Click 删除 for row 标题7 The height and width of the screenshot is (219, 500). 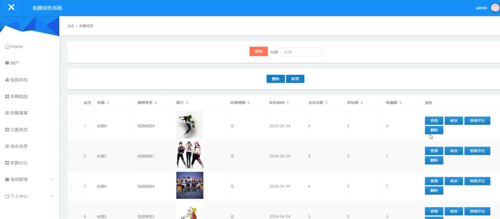click(x=434, y=160)
